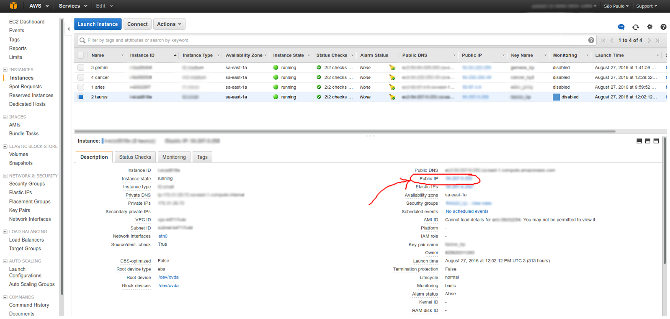The width and height of the screenshot is (670, 319).
Task: Open the feedback chat bubble icon
Action: click(x=621, y=27)
